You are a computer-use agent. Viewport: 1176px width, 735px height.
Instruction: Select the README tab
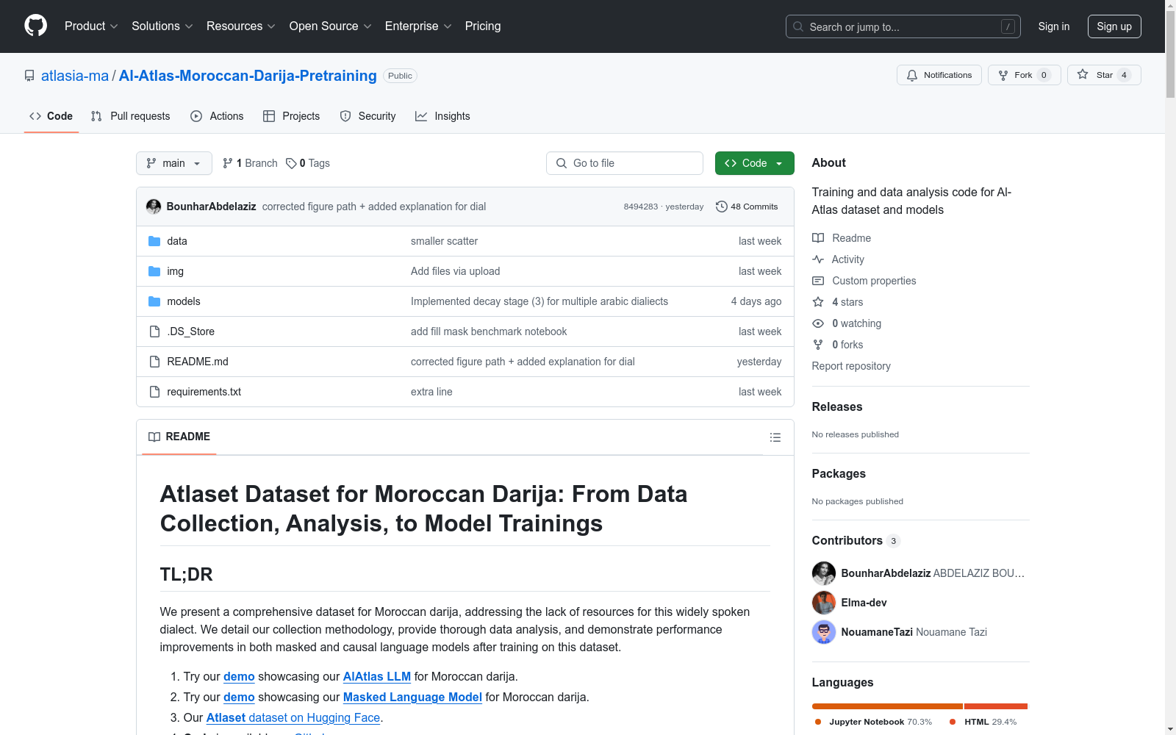click(179, 437)
